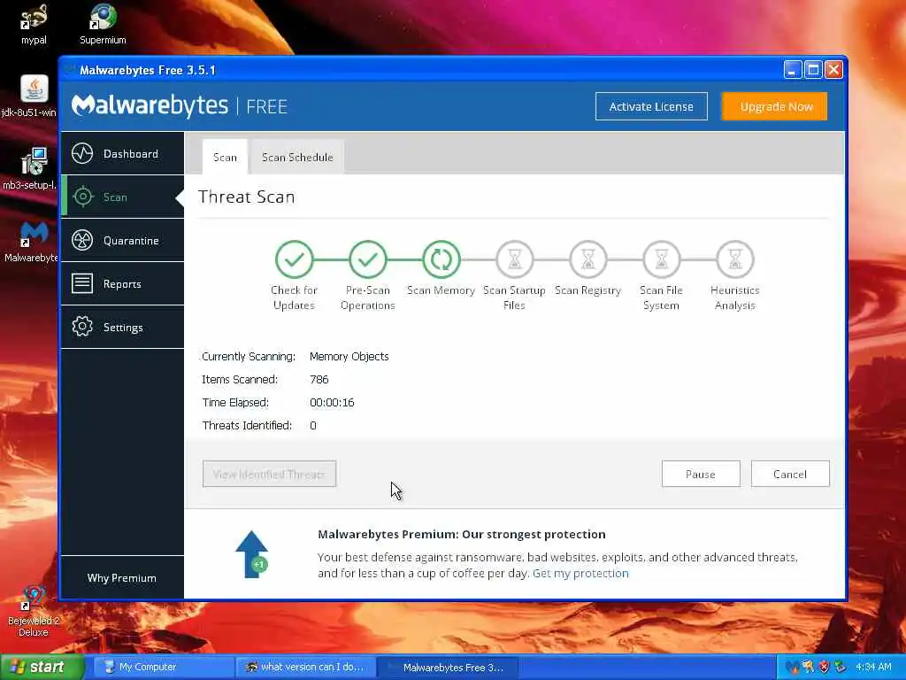
Task: Cancel the threat scan
Action: 790,475
